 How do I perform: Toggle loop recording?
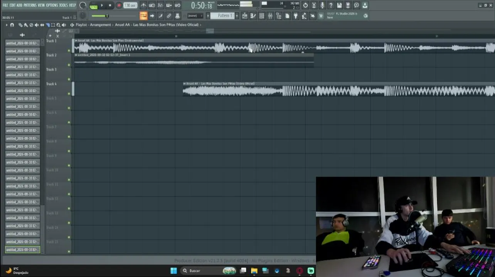point(177,5)
